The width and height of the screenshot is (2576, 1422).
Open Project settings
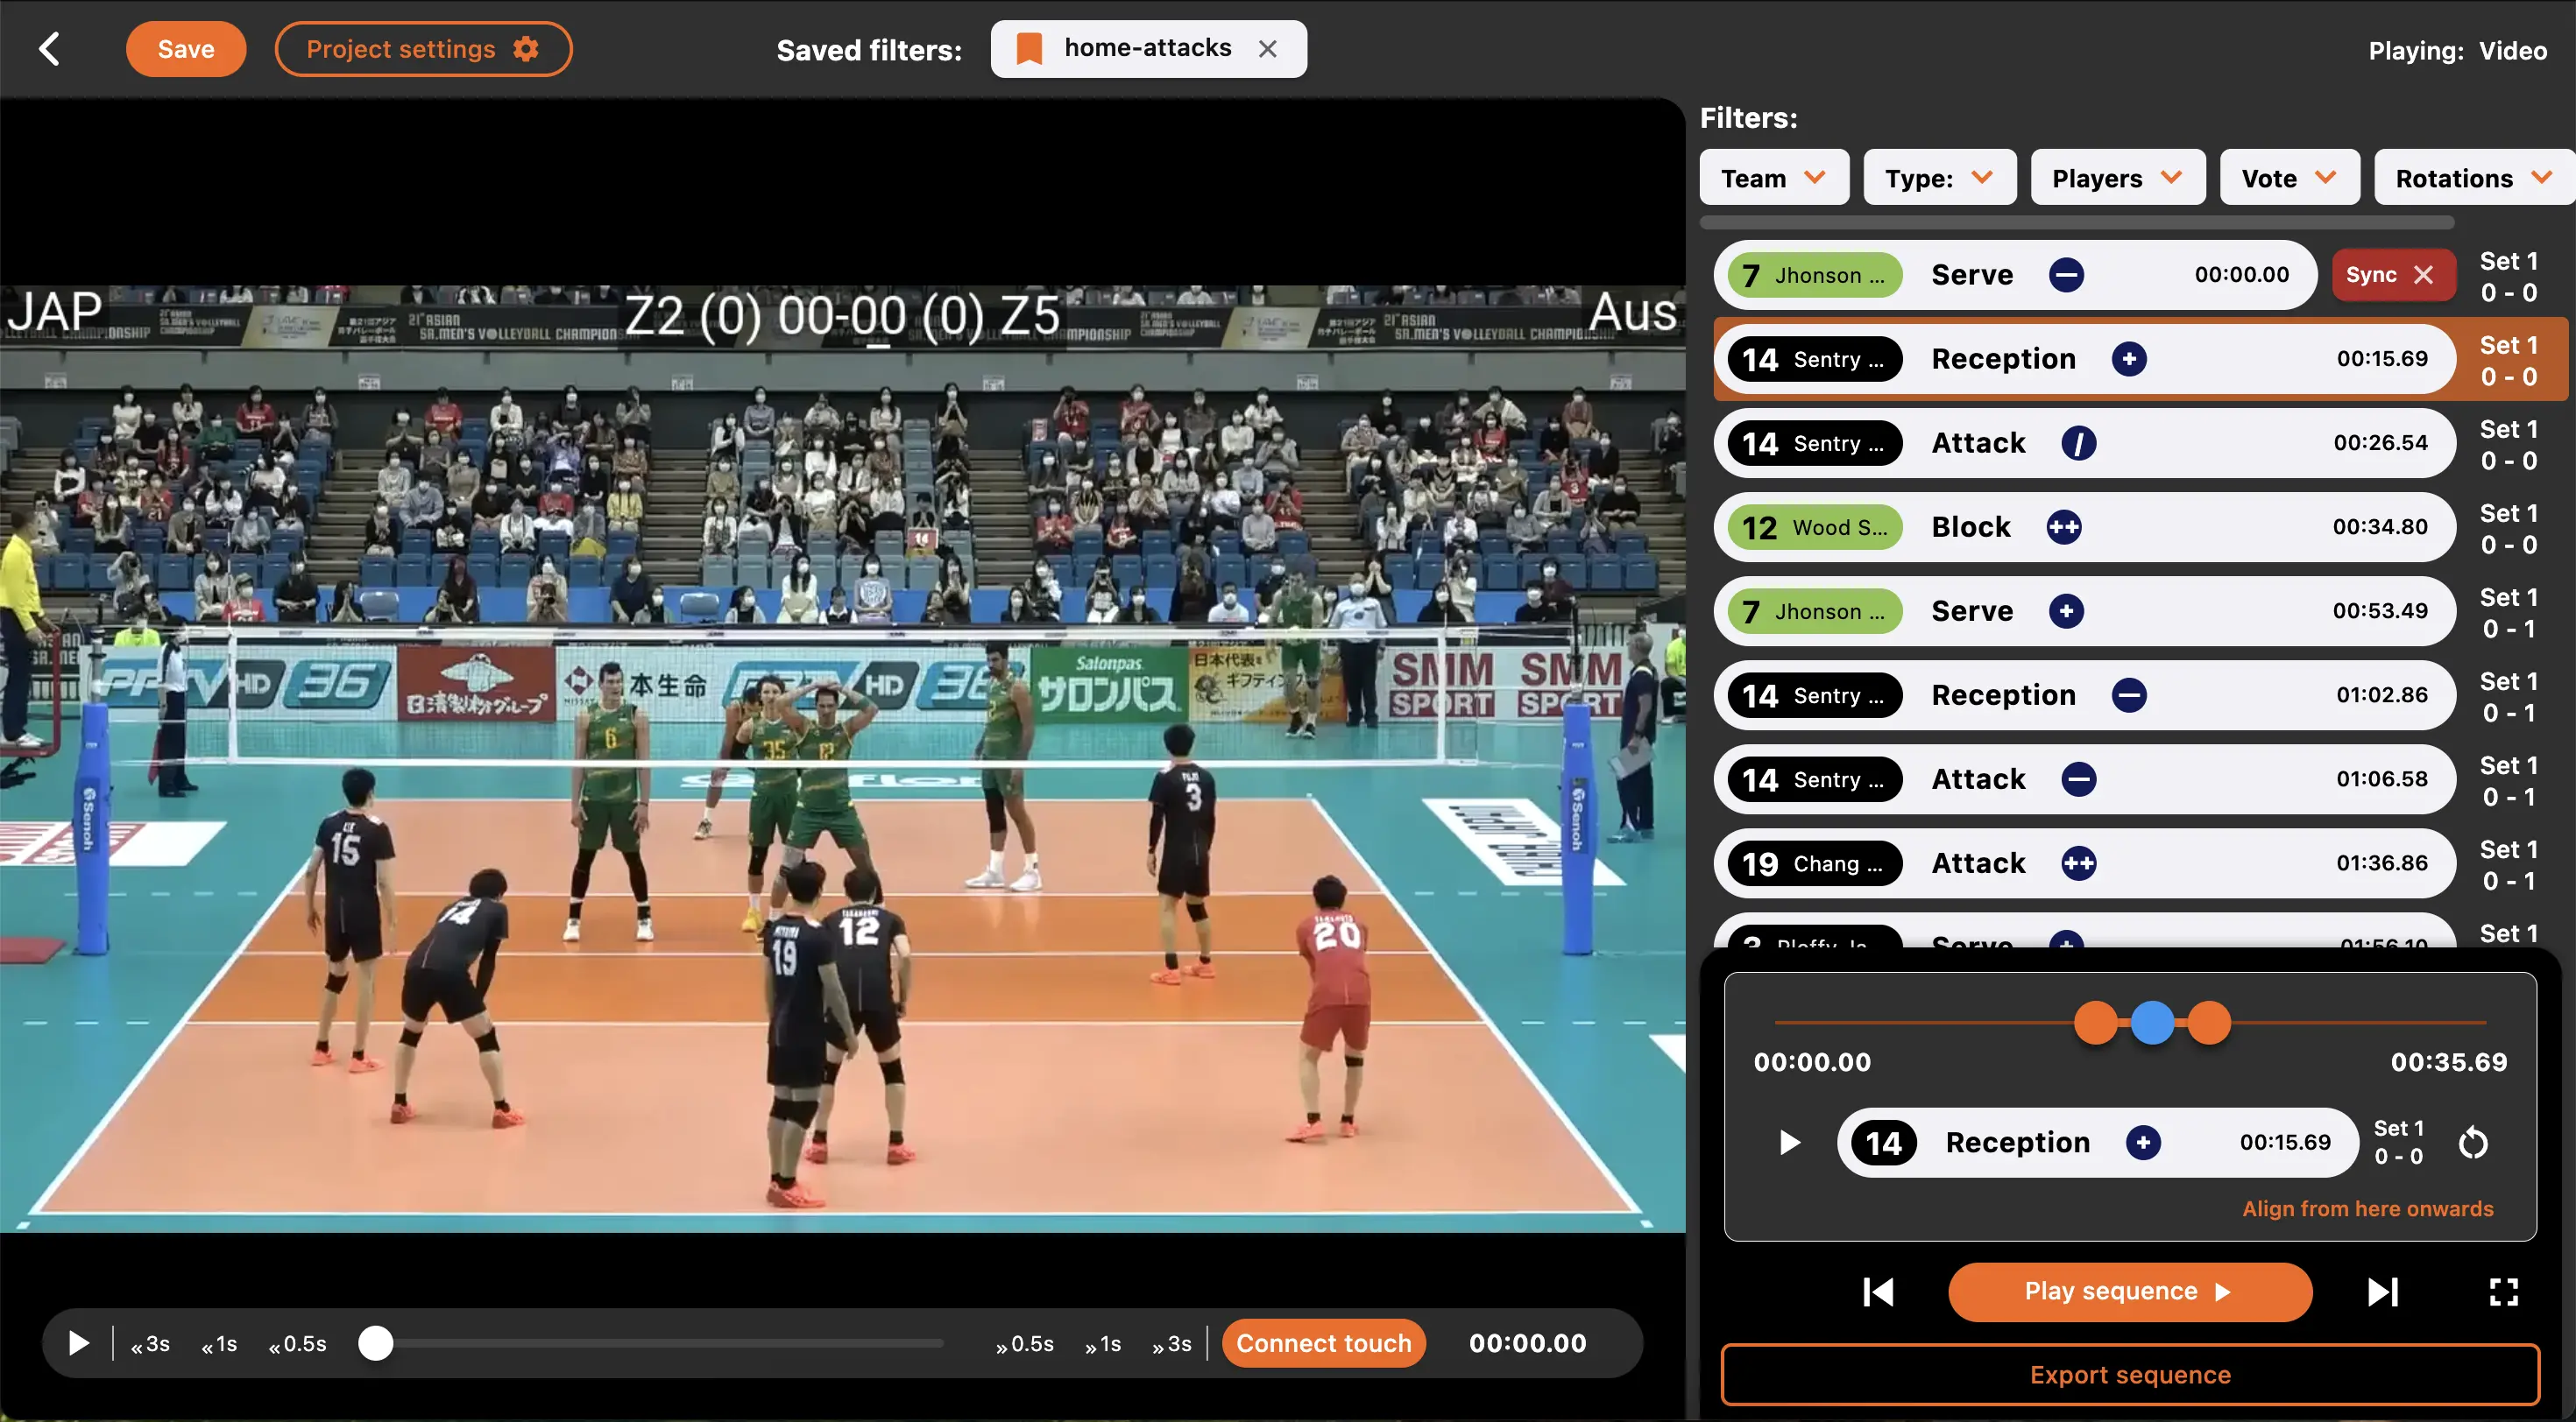[x=423, y=49]
